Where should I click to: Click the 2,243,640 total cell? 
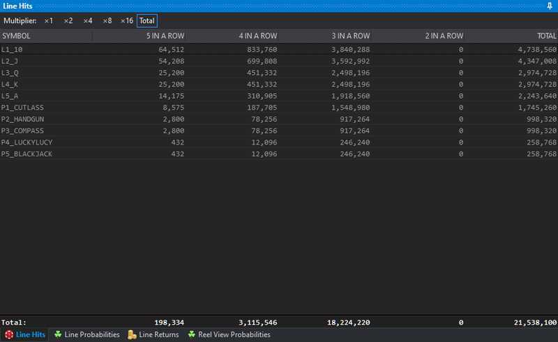[x=537, y=96]
